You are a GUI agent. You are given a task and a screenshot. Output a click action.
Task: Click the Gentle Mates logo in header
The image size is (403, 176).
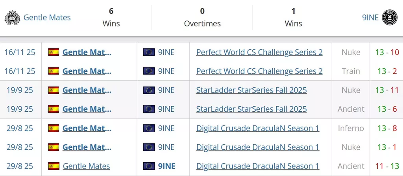tap(13, 18)
